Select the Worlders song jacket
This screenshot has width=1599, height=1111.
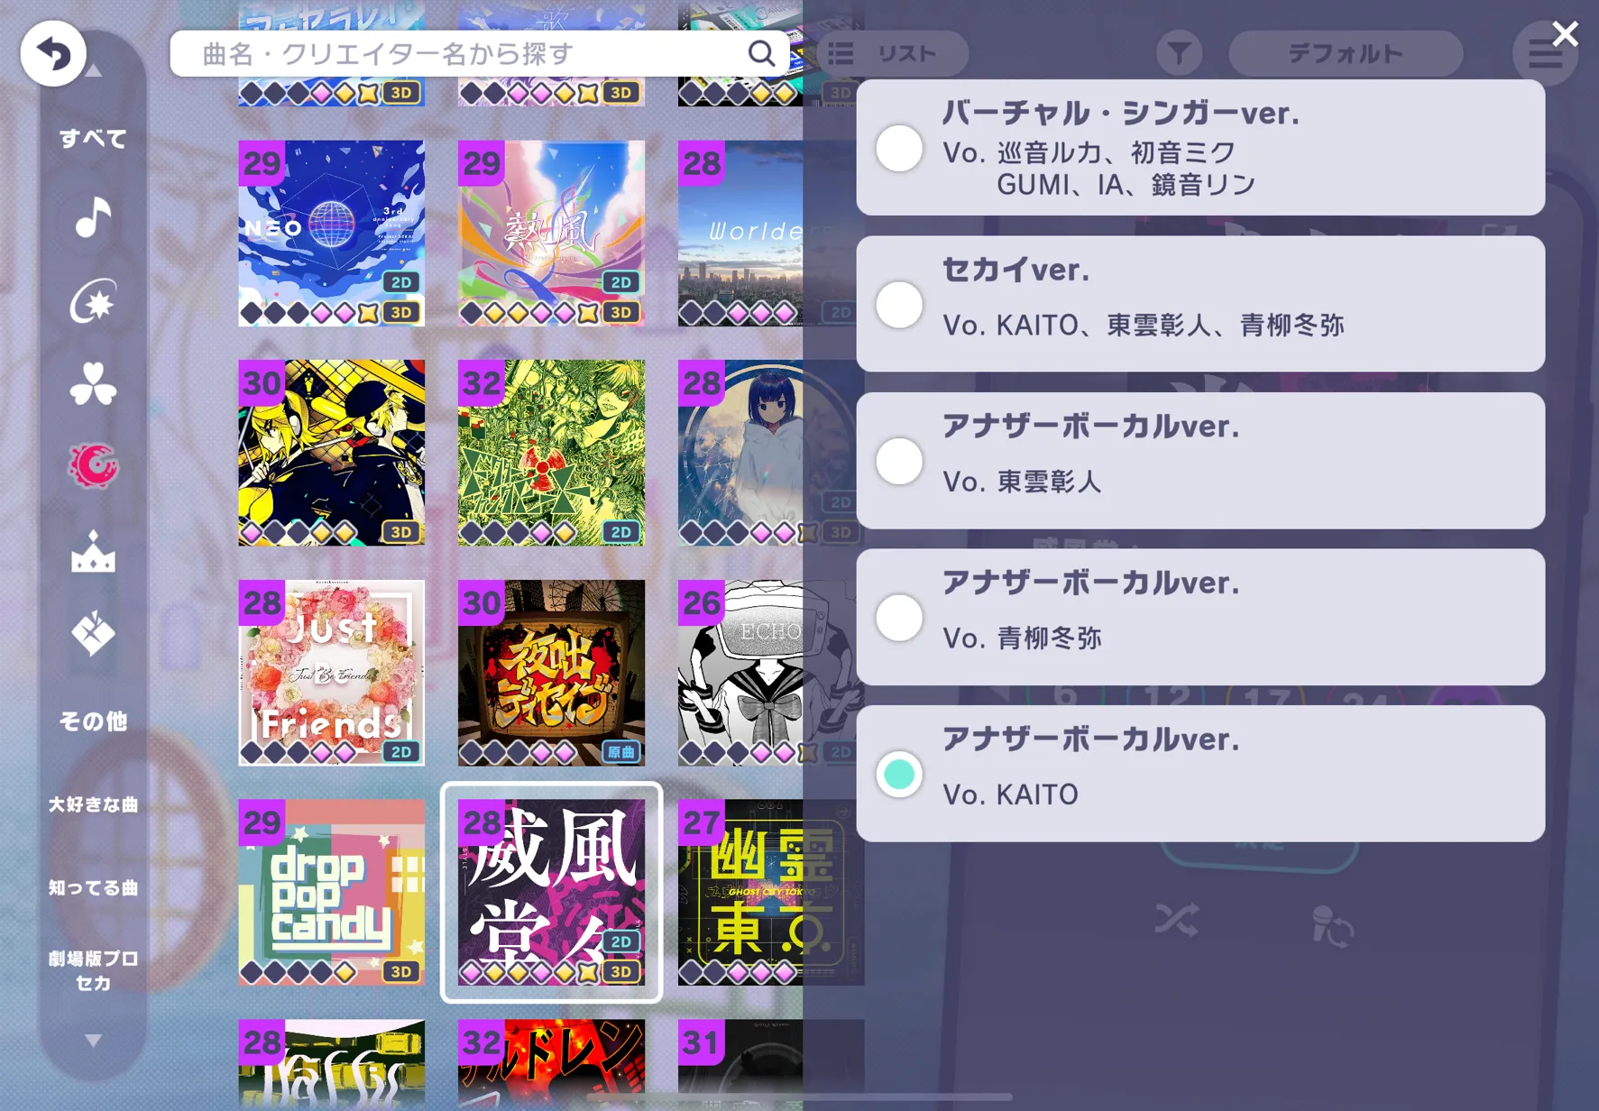[x=740, y=233]
